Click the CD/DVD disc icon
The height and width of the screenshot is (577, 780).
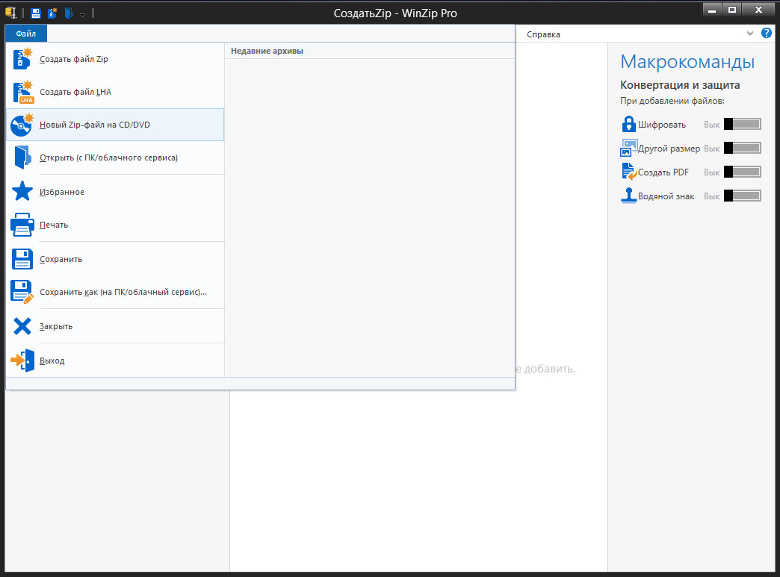coord(22,125)
